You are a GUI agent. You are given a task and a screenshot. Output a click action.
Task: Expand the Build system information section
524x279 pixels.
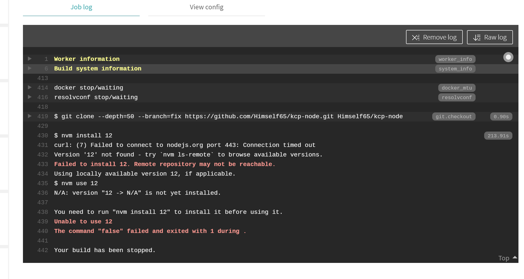coord(30,68)
